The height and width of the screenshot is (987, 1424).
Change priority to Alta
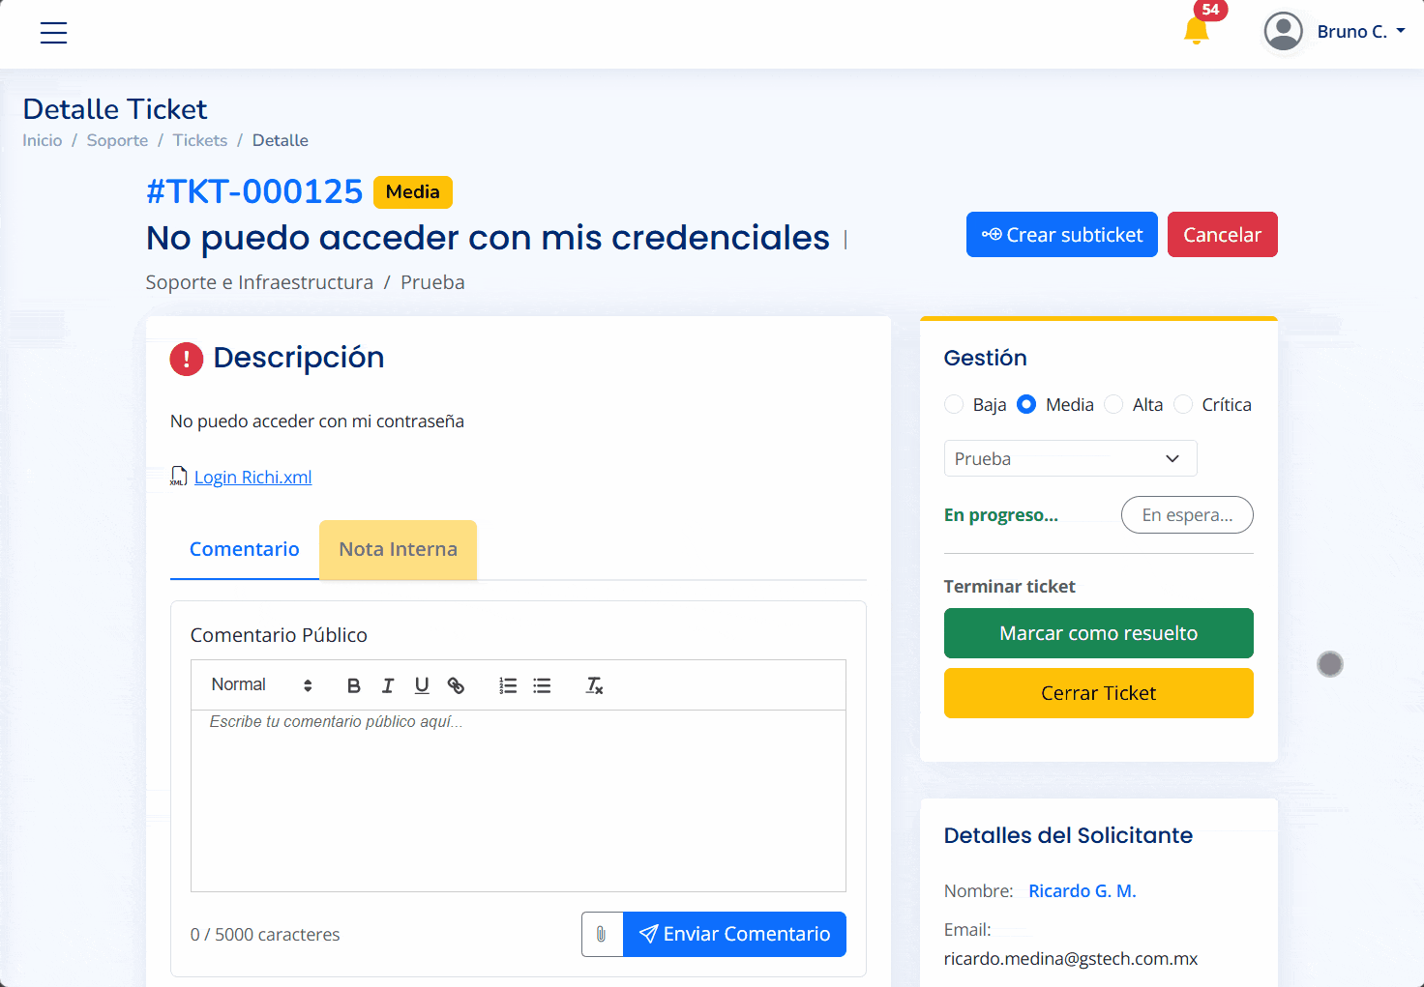(x=1112, y=404)
